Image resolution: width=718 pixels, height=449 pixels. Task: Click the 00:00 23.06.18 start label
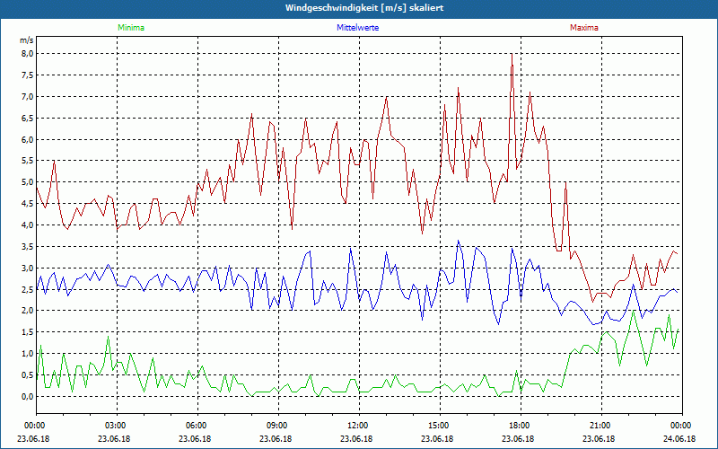click(x=33, y=432)
